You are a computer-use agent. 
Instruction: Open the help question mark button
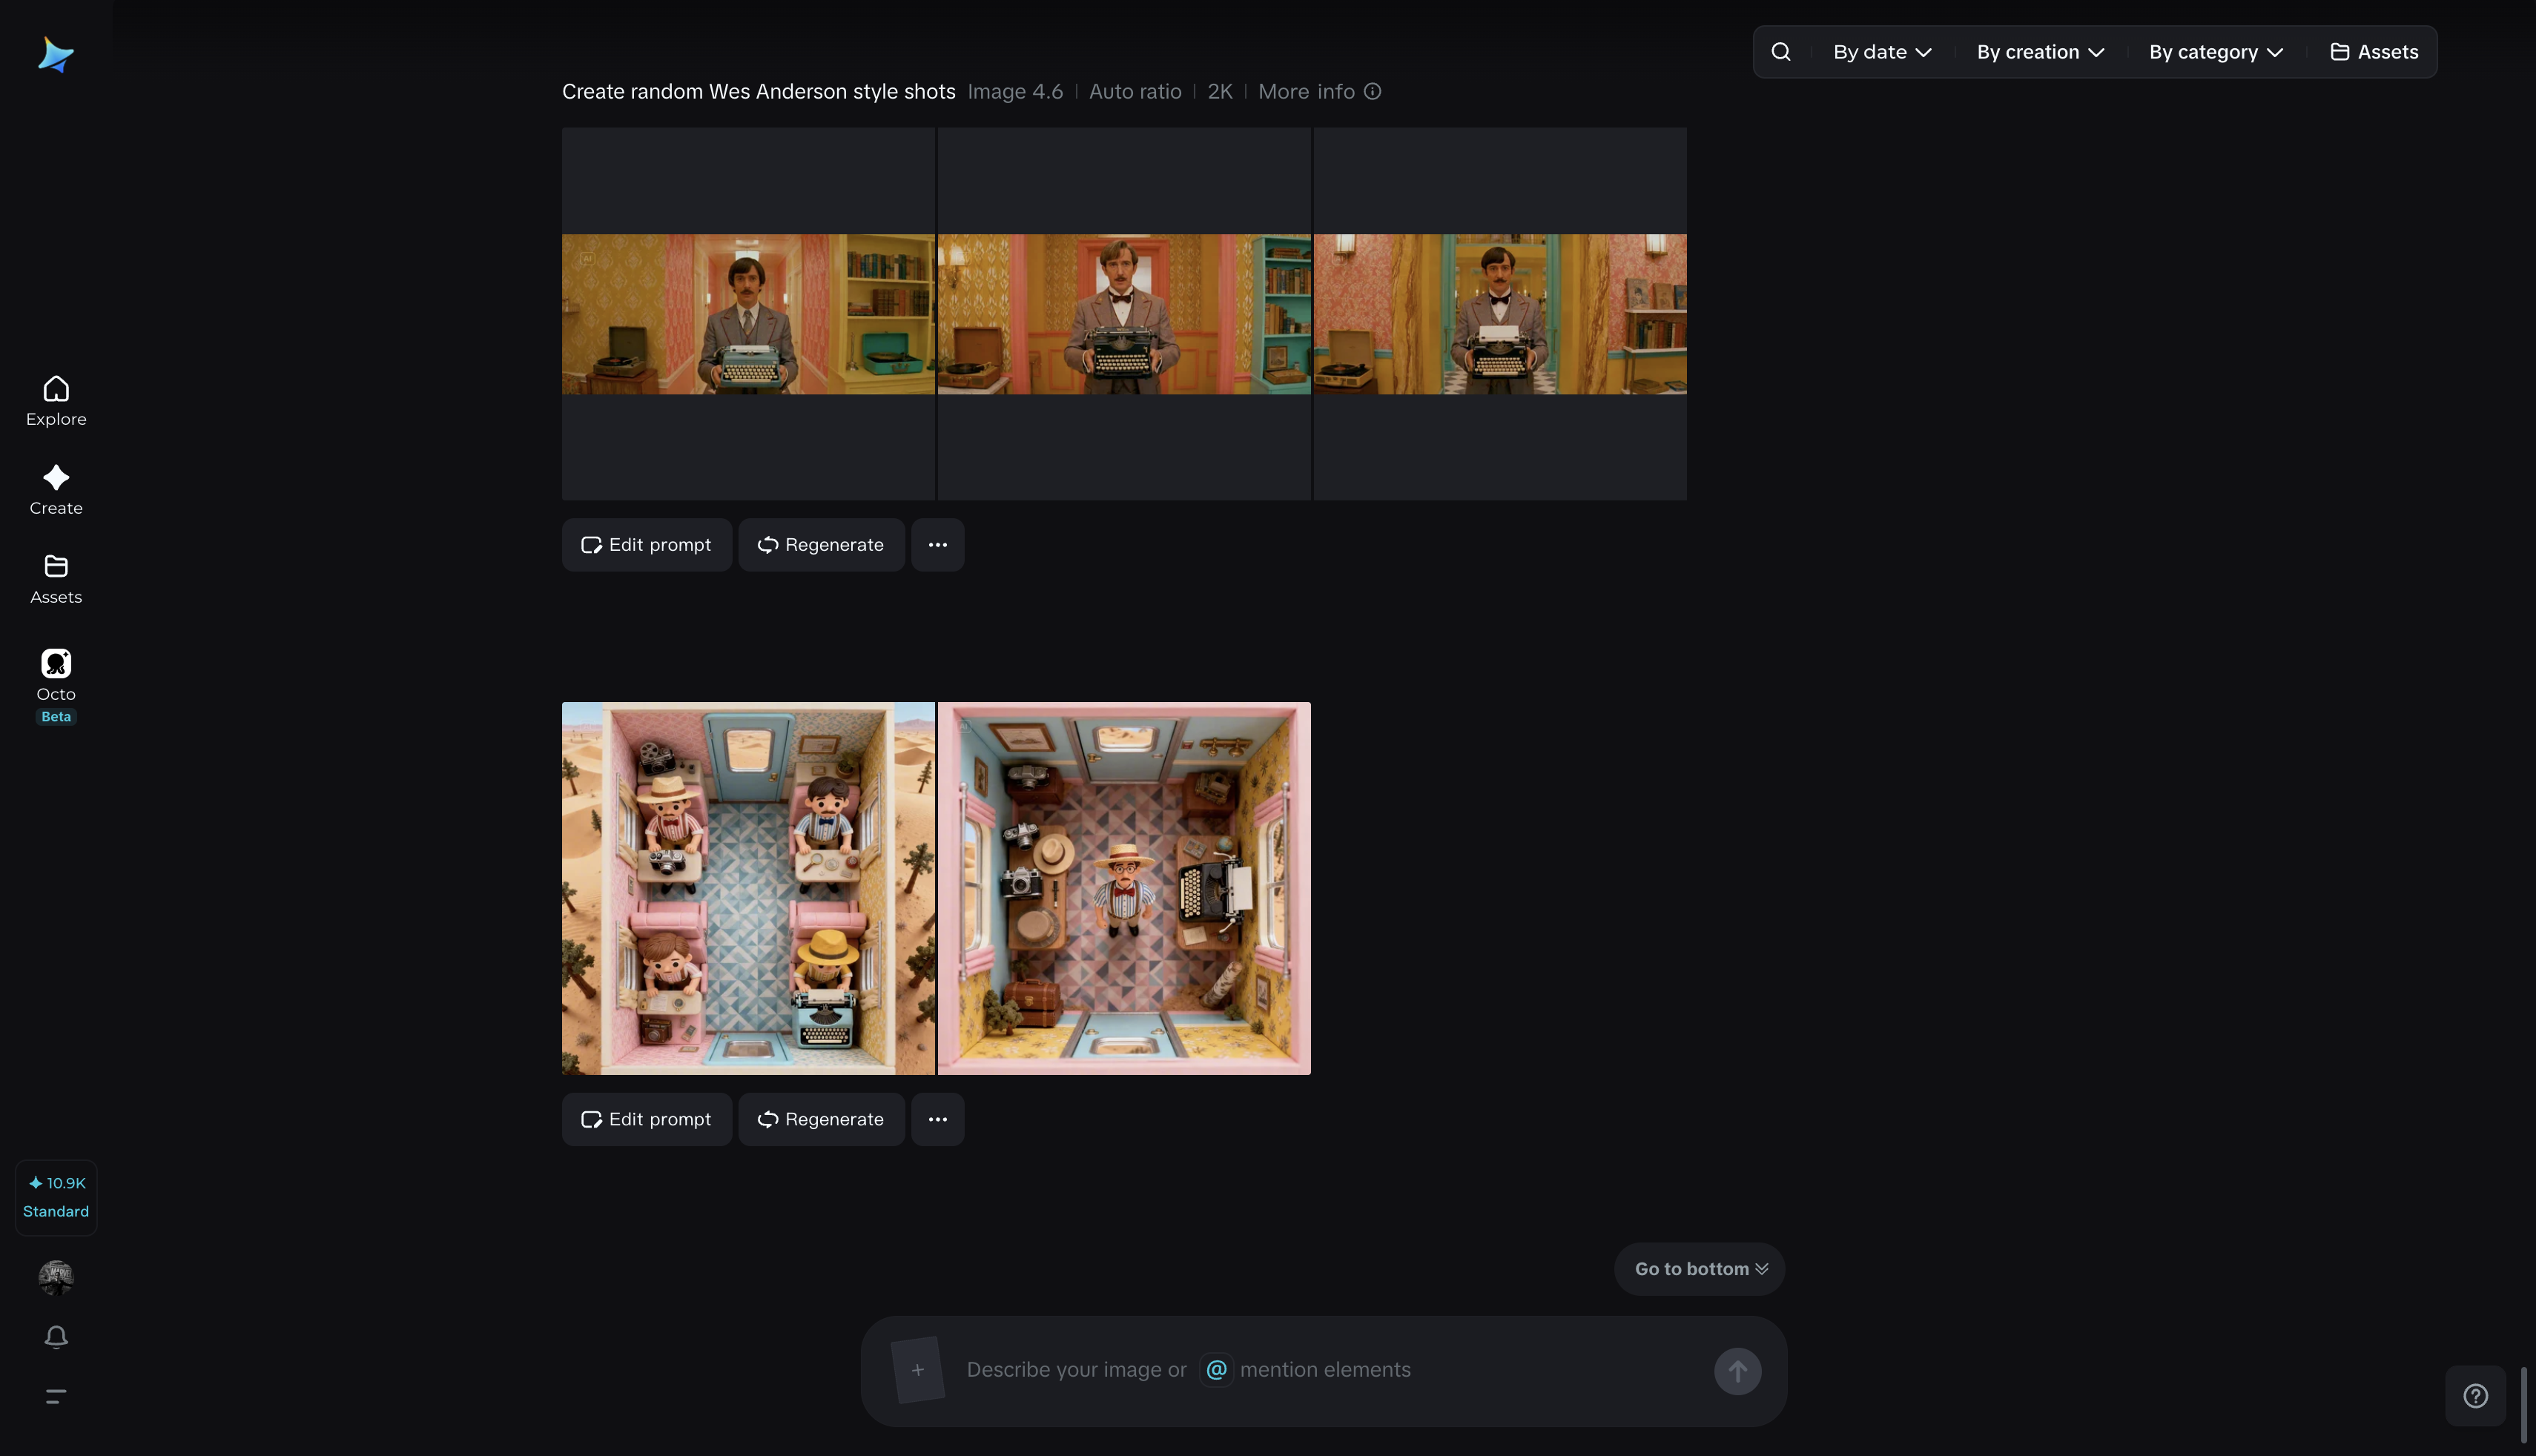point(2476,1396)
